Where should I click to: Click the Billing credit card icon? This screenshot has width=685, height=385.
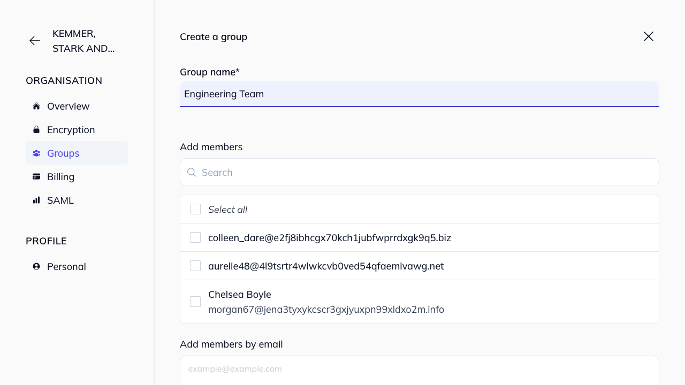tap(36, 176)
